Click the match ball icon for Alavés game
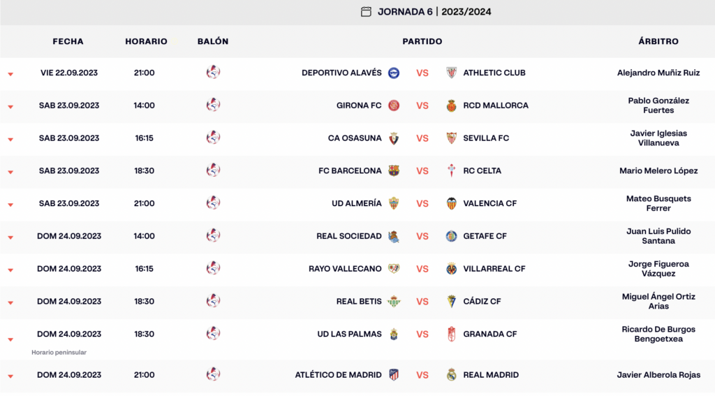Image resolution: width=715 pixels, height=396 pixels. coord(213,72)
